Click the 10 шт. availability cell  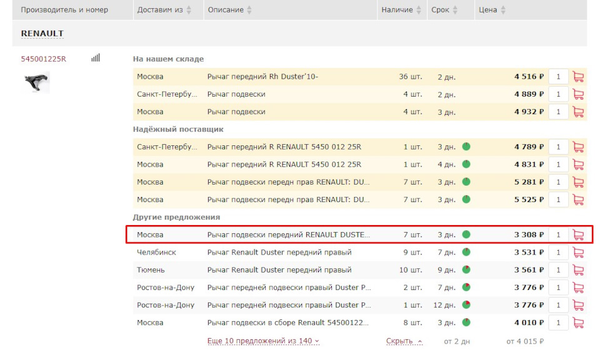tap(411, 270)
